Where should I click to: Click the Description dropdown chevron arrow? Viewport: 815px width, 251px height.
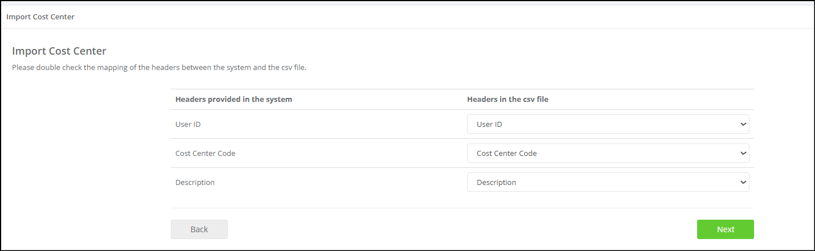[742, 182]
